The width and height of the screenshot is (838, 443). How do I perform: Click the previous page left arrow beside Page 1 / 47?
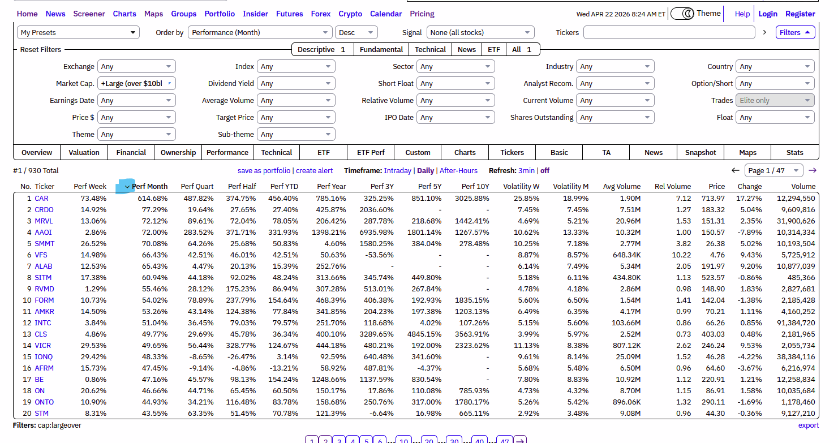click(x=735, y=170)
